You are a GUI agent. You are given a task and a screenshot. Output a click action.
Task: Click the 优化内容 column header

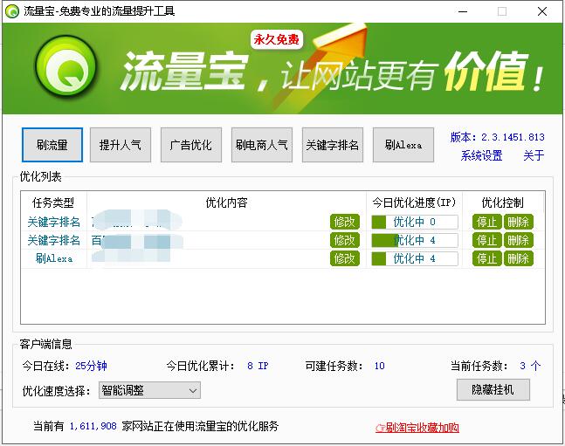pos(227,202)
